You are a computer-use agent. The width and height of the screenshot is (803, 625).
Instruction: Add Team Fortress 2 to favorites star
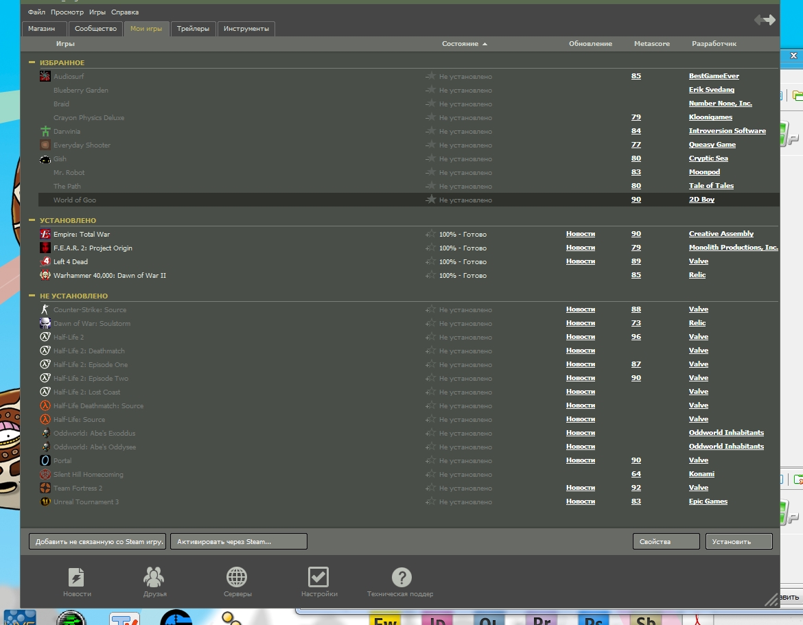point(431,487)
